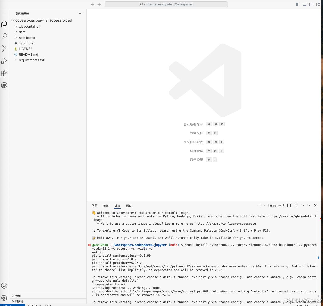Open terminal panel more actions ellipsis

pyautogui.click(x=302, y=205)
